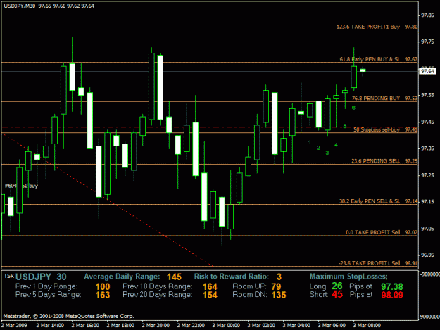The height and width of the screenshot is (330, 440).
Task: Click the '2 Mar 2009' time axis label
Action: (x=14, y=326)
